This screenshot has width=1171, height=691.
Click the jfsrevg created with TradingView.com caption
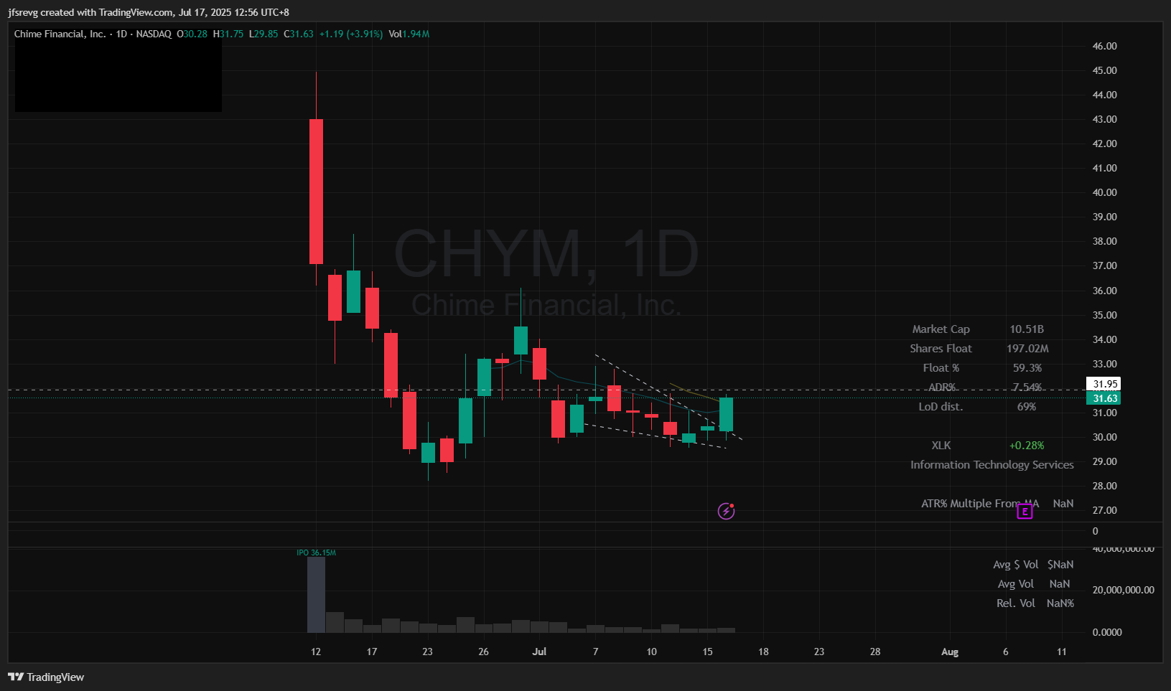point(149,12)
